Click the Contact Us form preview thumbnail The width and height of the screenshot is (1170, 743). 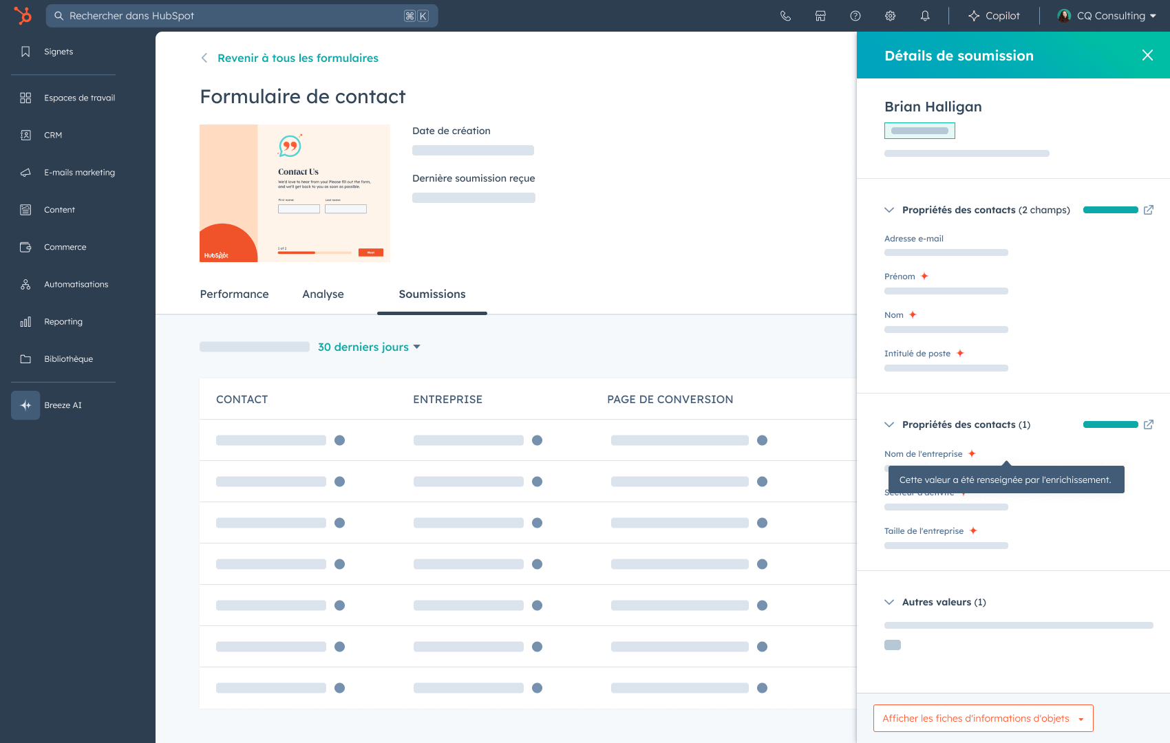click(x=295, y=193)
